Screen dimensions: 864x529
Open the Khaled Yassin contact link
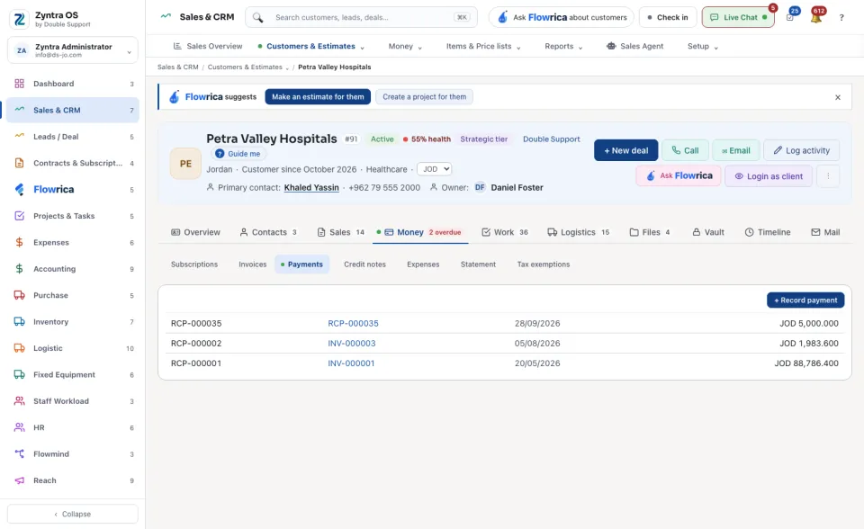[x=311, y=188]
